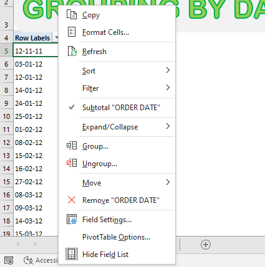
Task: Expand the Sort submenu arrow
Action: 168,70
